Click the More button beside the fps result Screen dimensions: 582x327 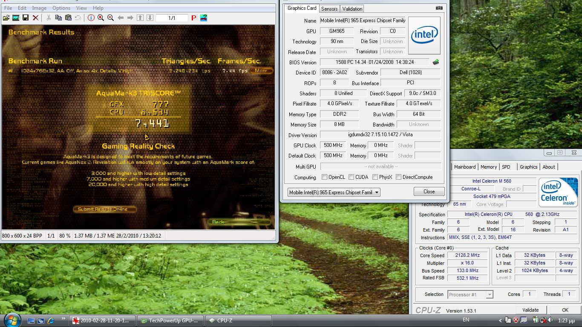(x=261, y=71)
